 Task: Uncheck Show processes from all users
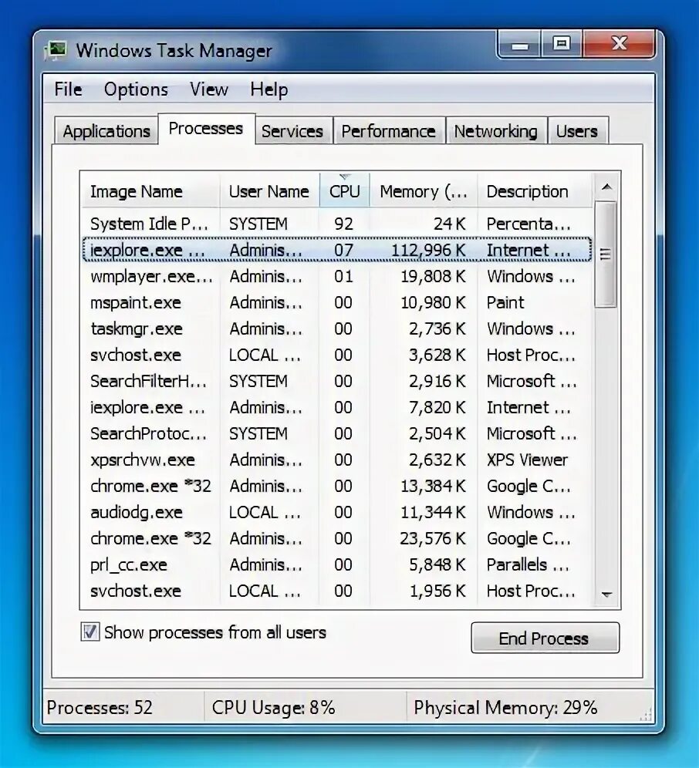(90, 632)
